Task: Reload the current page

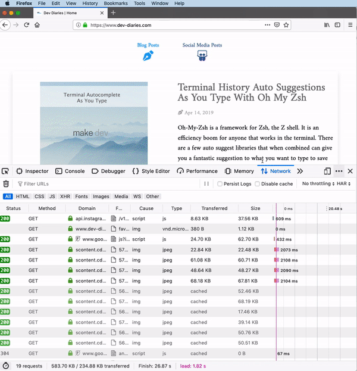Action: tap(27, 25)
